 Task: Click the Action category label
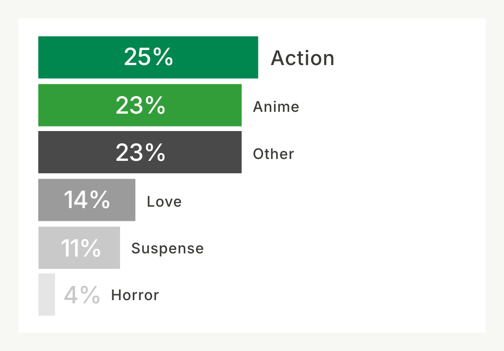tap(302, 58)
